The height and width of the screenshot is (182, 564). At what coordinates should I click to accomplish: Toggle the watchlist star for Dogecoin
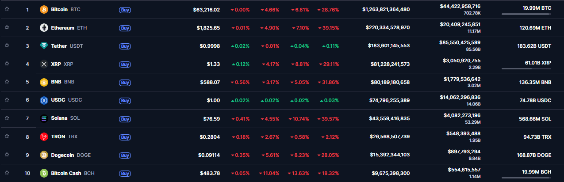pos(7,154)
